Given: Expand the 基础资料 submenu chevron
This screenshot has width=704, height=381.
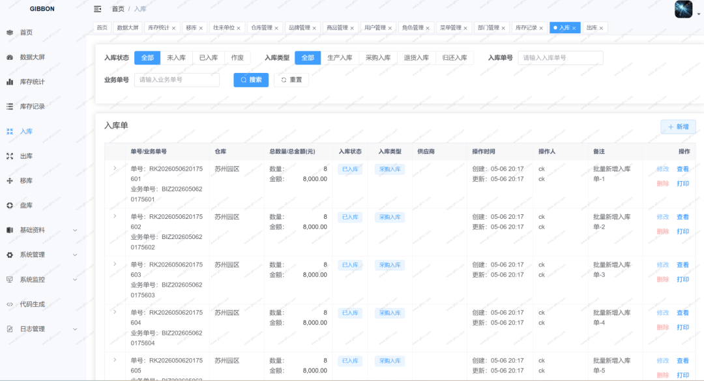Looking at the screenshot, I should [x=75, y=230].
